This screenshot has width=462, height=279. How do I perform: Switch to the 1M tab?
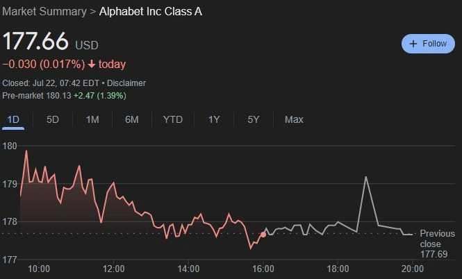pyautogui.click(x=92, y=119)
